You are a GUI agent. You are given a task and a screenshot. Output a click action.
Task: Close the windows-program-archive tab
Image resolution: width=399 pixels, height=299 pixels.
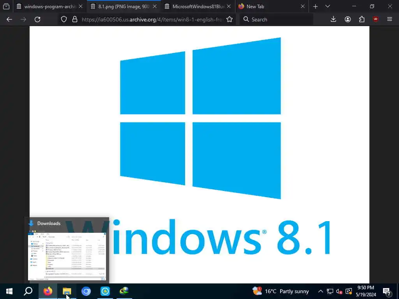81,6
